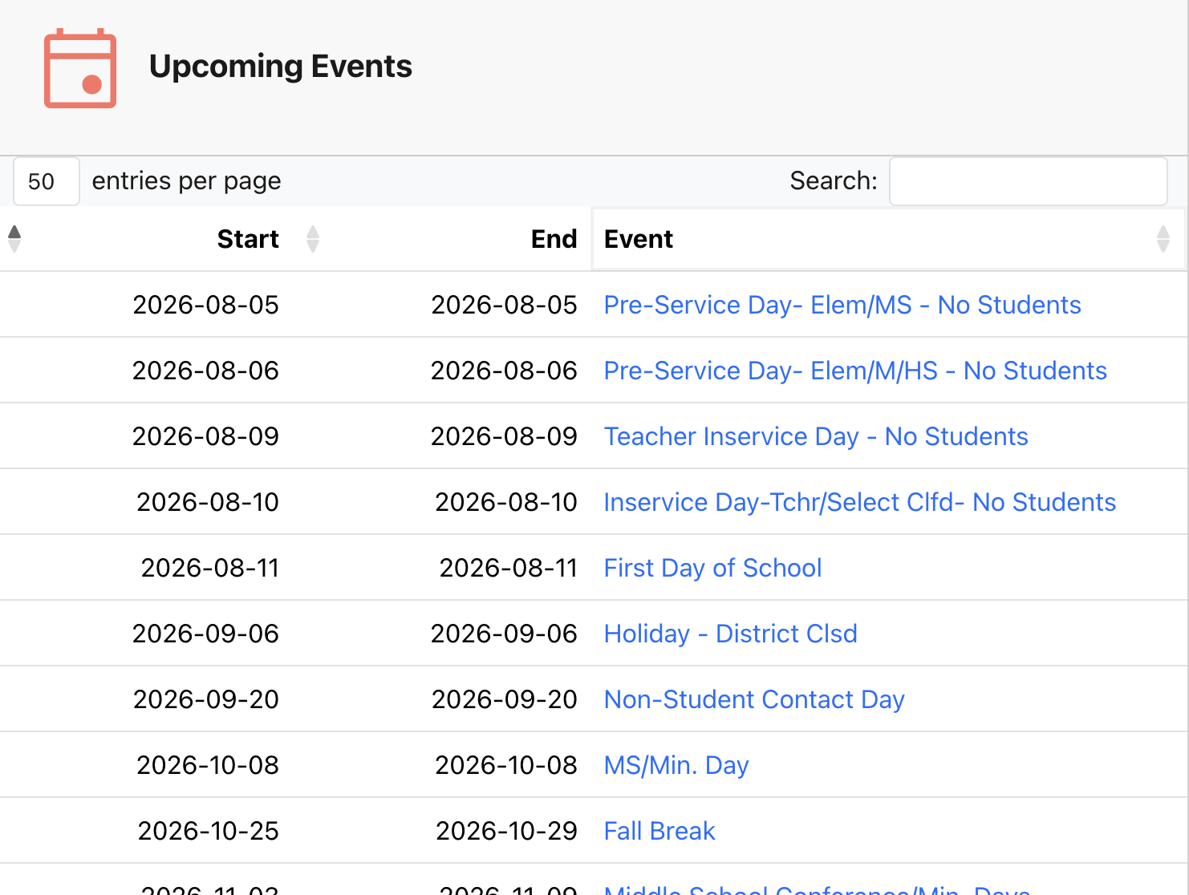1189x895 pixels.
Task: Select start date 2026-08-11 cell
Action: coord(209,568)
